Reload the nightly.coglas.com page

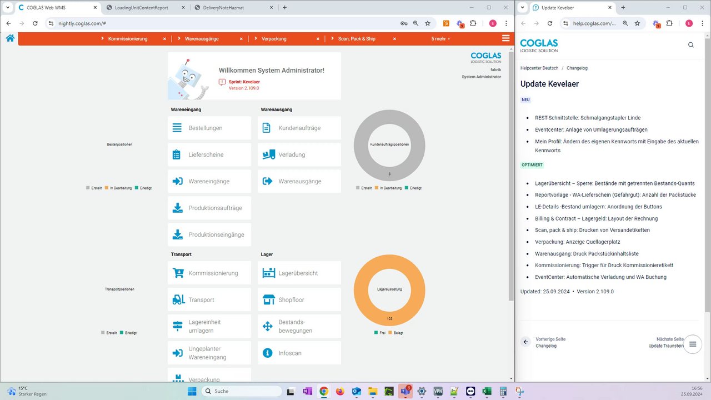coord(35,23)
